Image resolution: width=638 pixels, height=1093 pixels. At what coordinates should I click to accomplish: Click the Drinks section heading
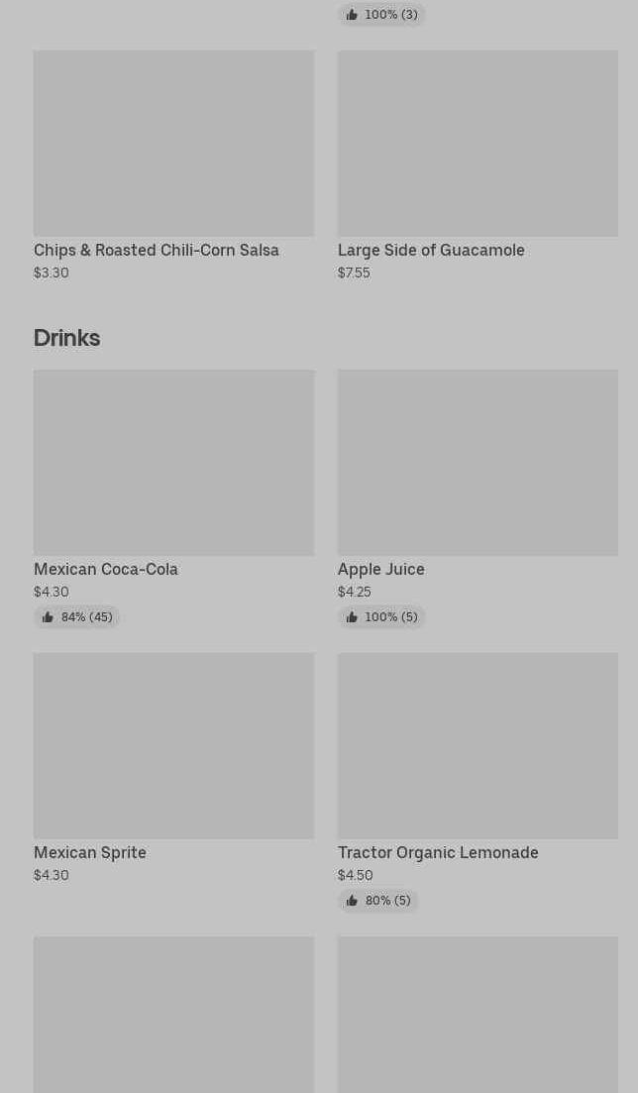67,338
